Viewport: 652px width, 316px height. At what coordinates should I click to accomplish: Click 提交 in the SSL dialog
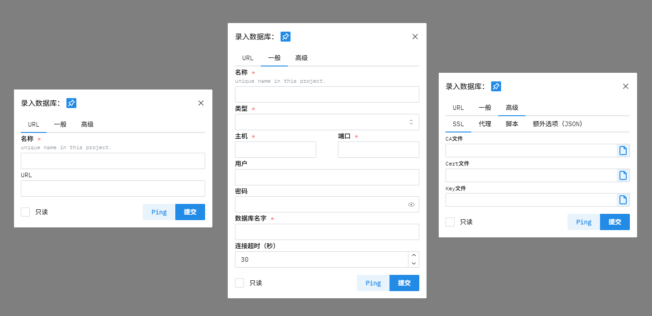click(615, 222)
